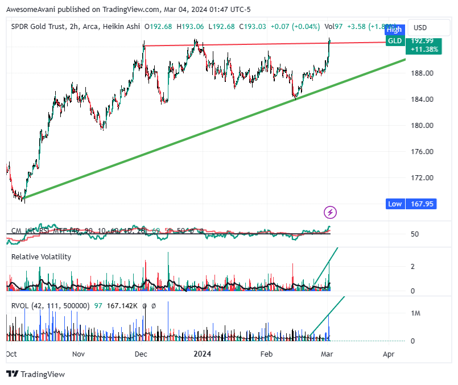
Task: Click the 50 level label on RSI axis
Action: click(415, 234)
